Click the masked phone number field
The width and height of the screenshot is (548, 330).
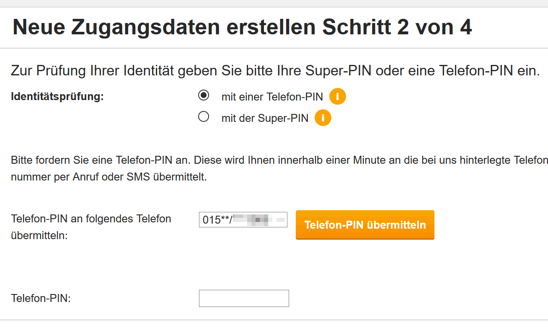tap(243, 219)
